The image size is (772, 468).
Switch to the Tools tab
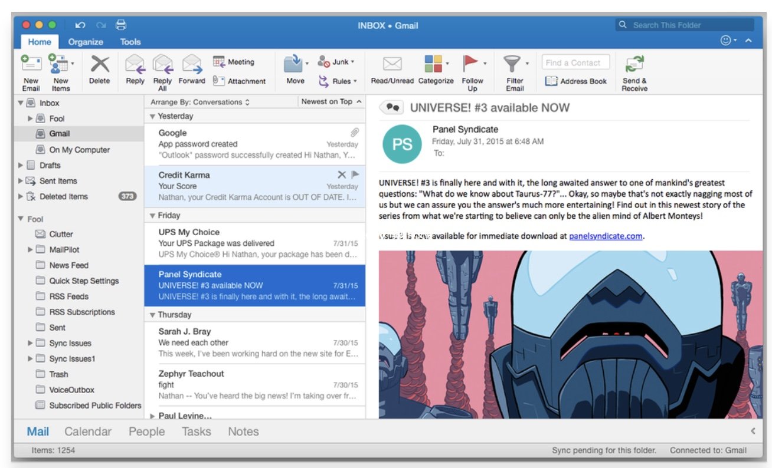pyautogui.click(x=130, y=42)
